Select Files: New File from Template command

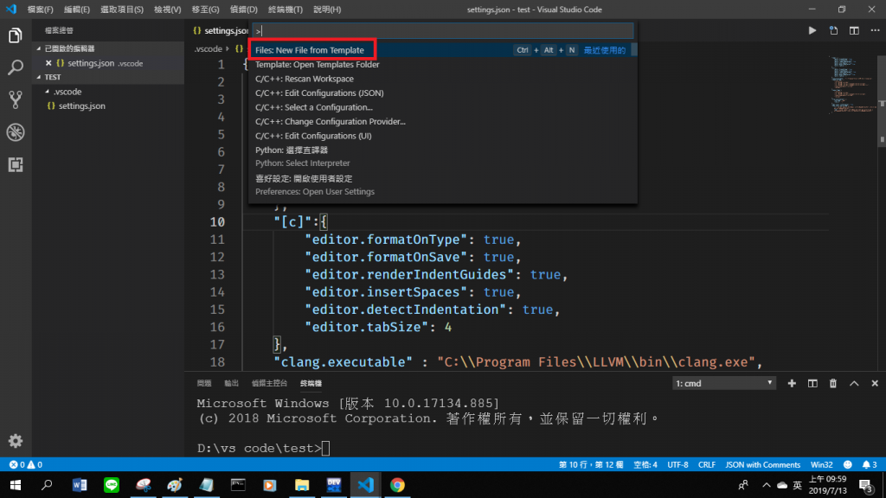point(443,50)
